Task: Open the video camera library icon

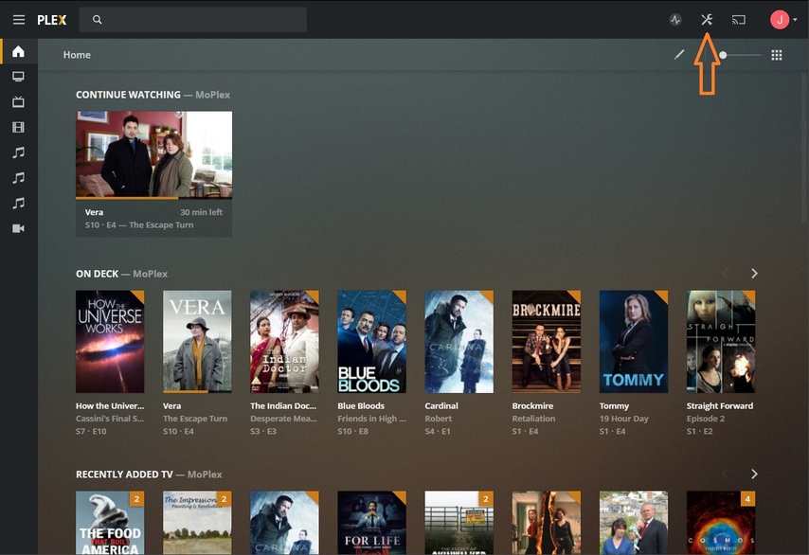Action: (x=19, y=228)
